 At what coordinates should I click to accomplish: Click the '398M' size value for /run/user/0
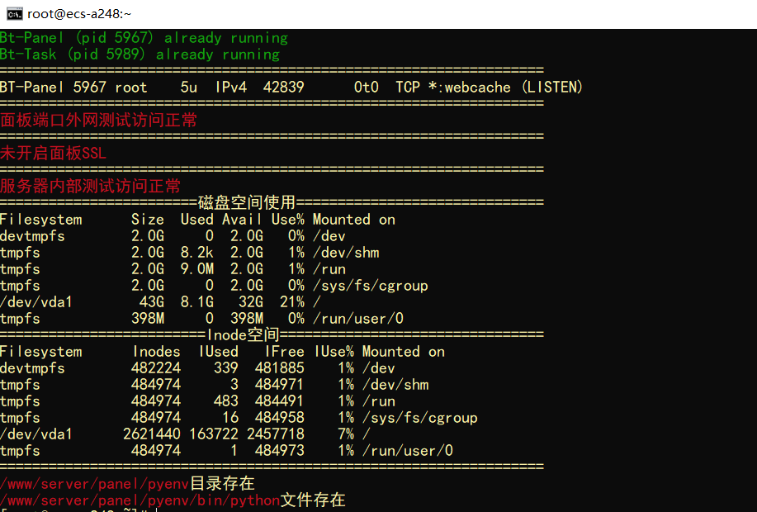click(x=148, y=319)
